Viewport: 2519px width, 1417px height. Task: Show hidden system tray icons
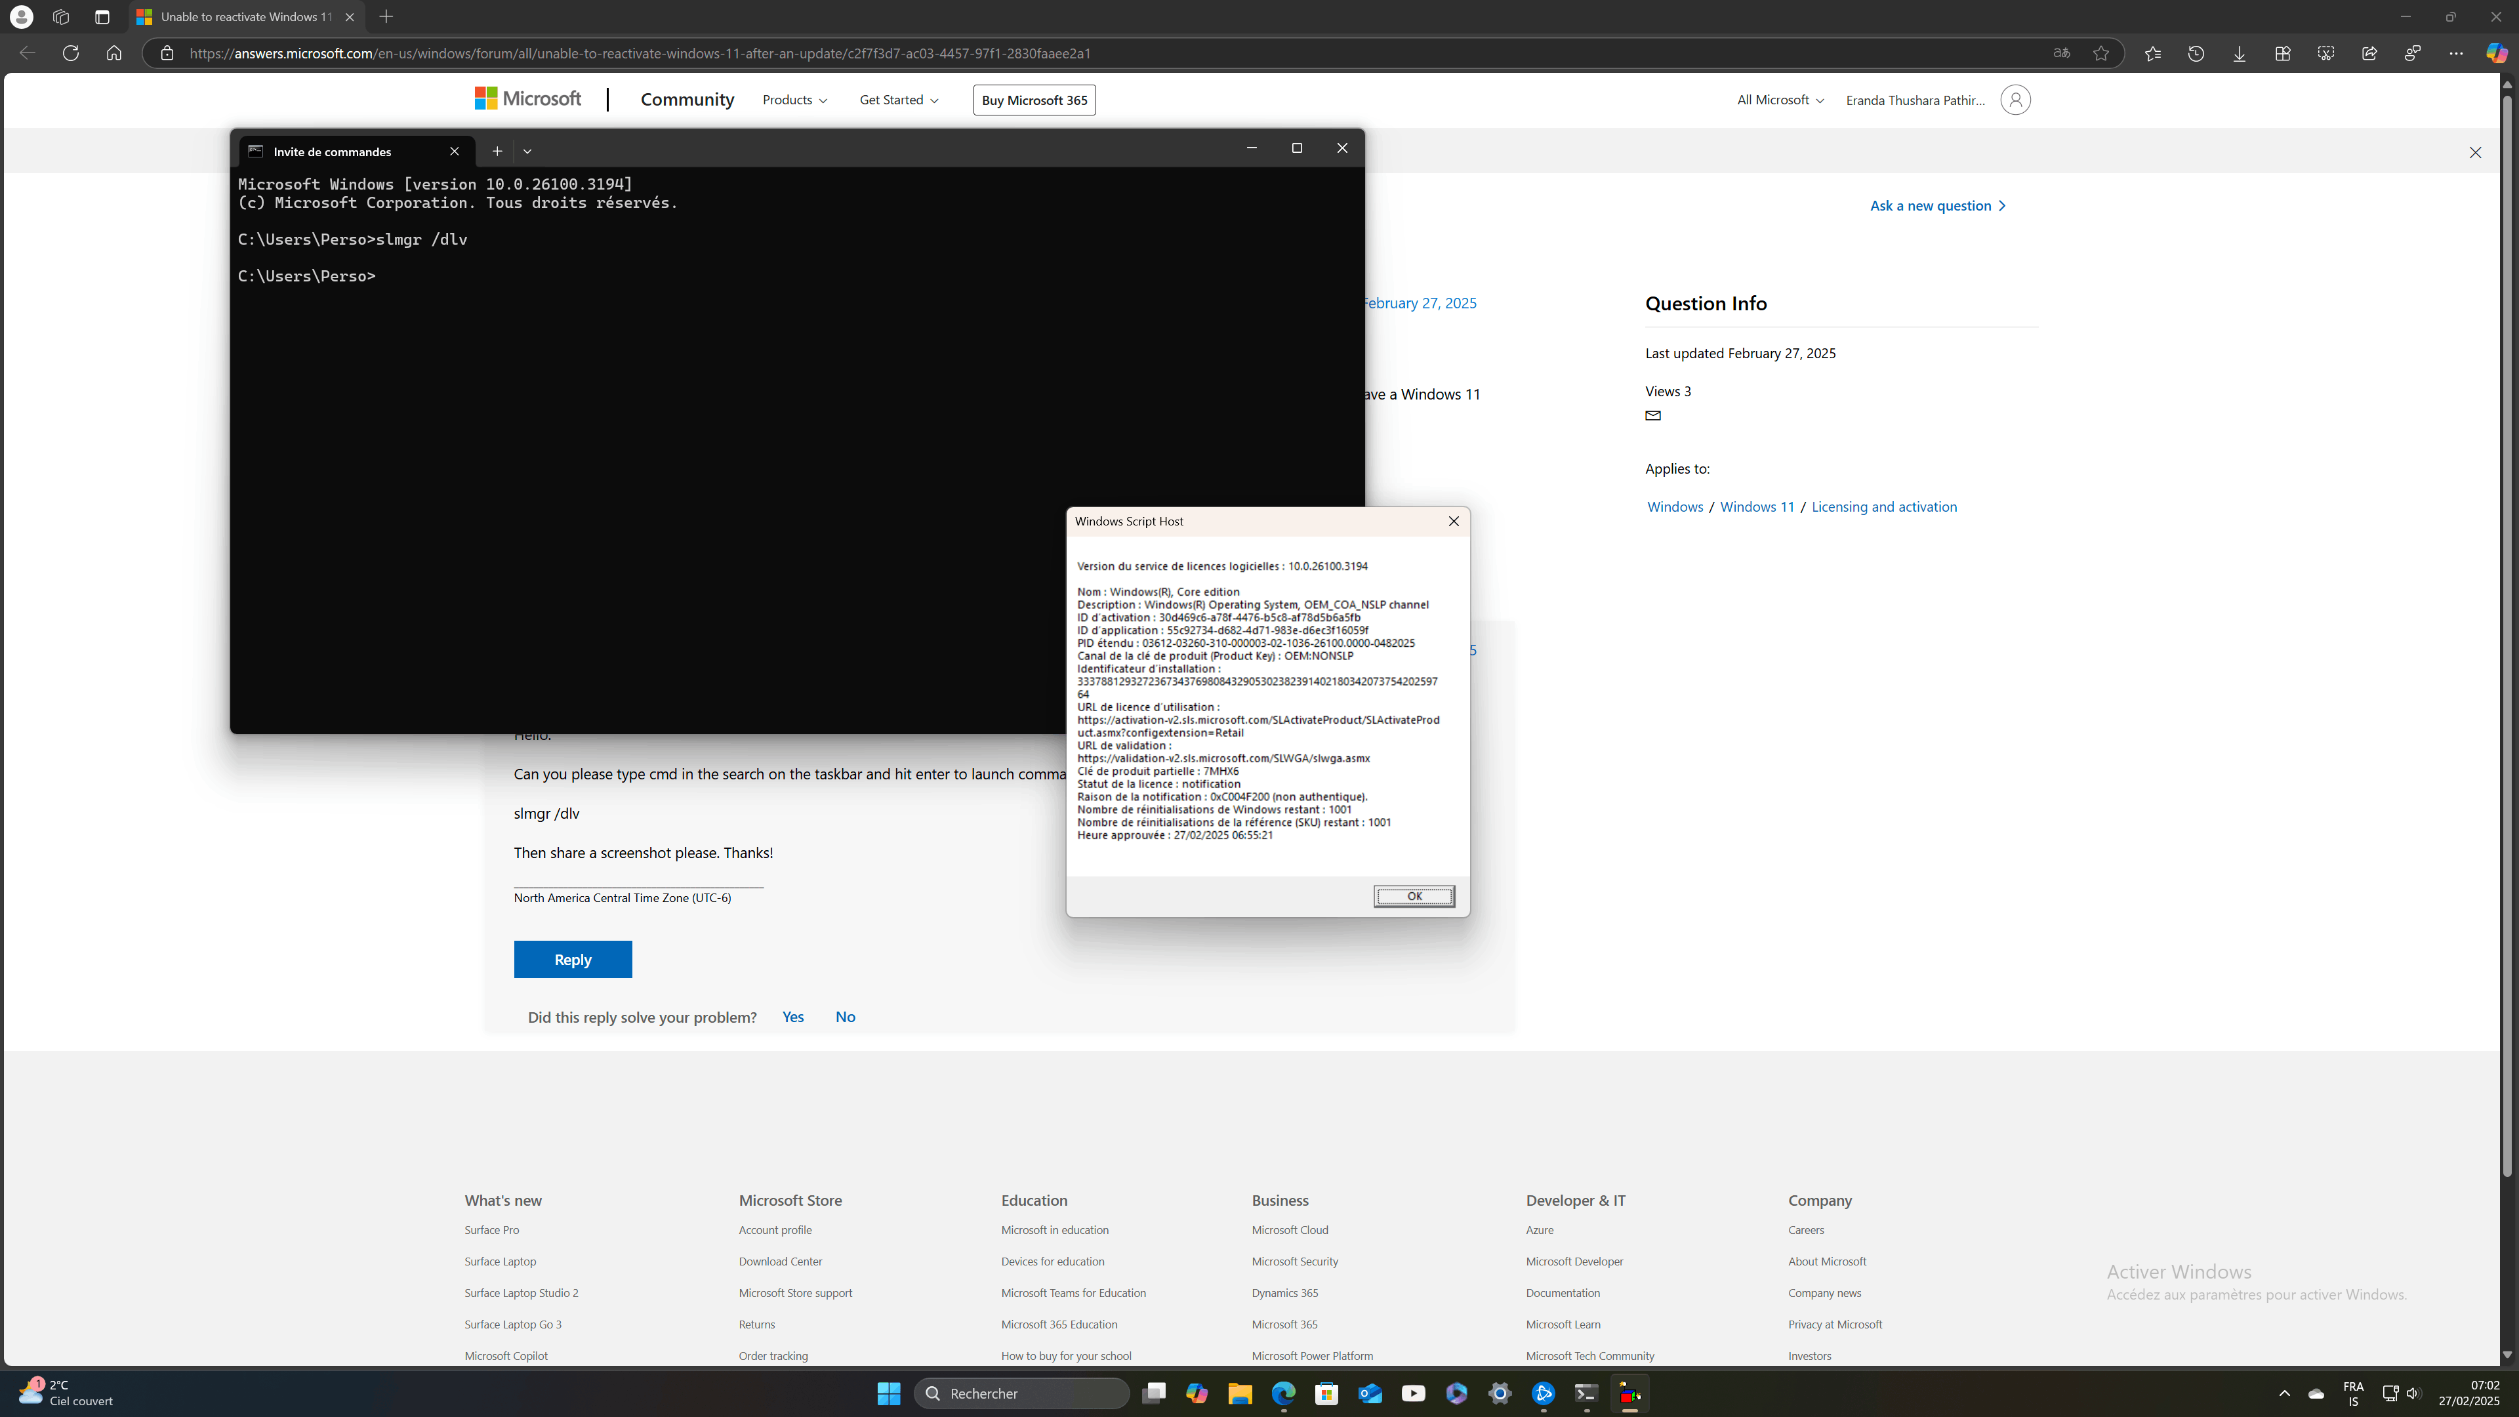pyautogui.click(x=2284, y=1393)
